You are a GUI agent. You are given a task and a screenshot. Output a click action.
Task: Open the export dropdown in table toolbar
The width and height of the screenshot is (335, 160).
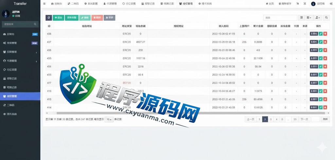(x=317, y=18)
